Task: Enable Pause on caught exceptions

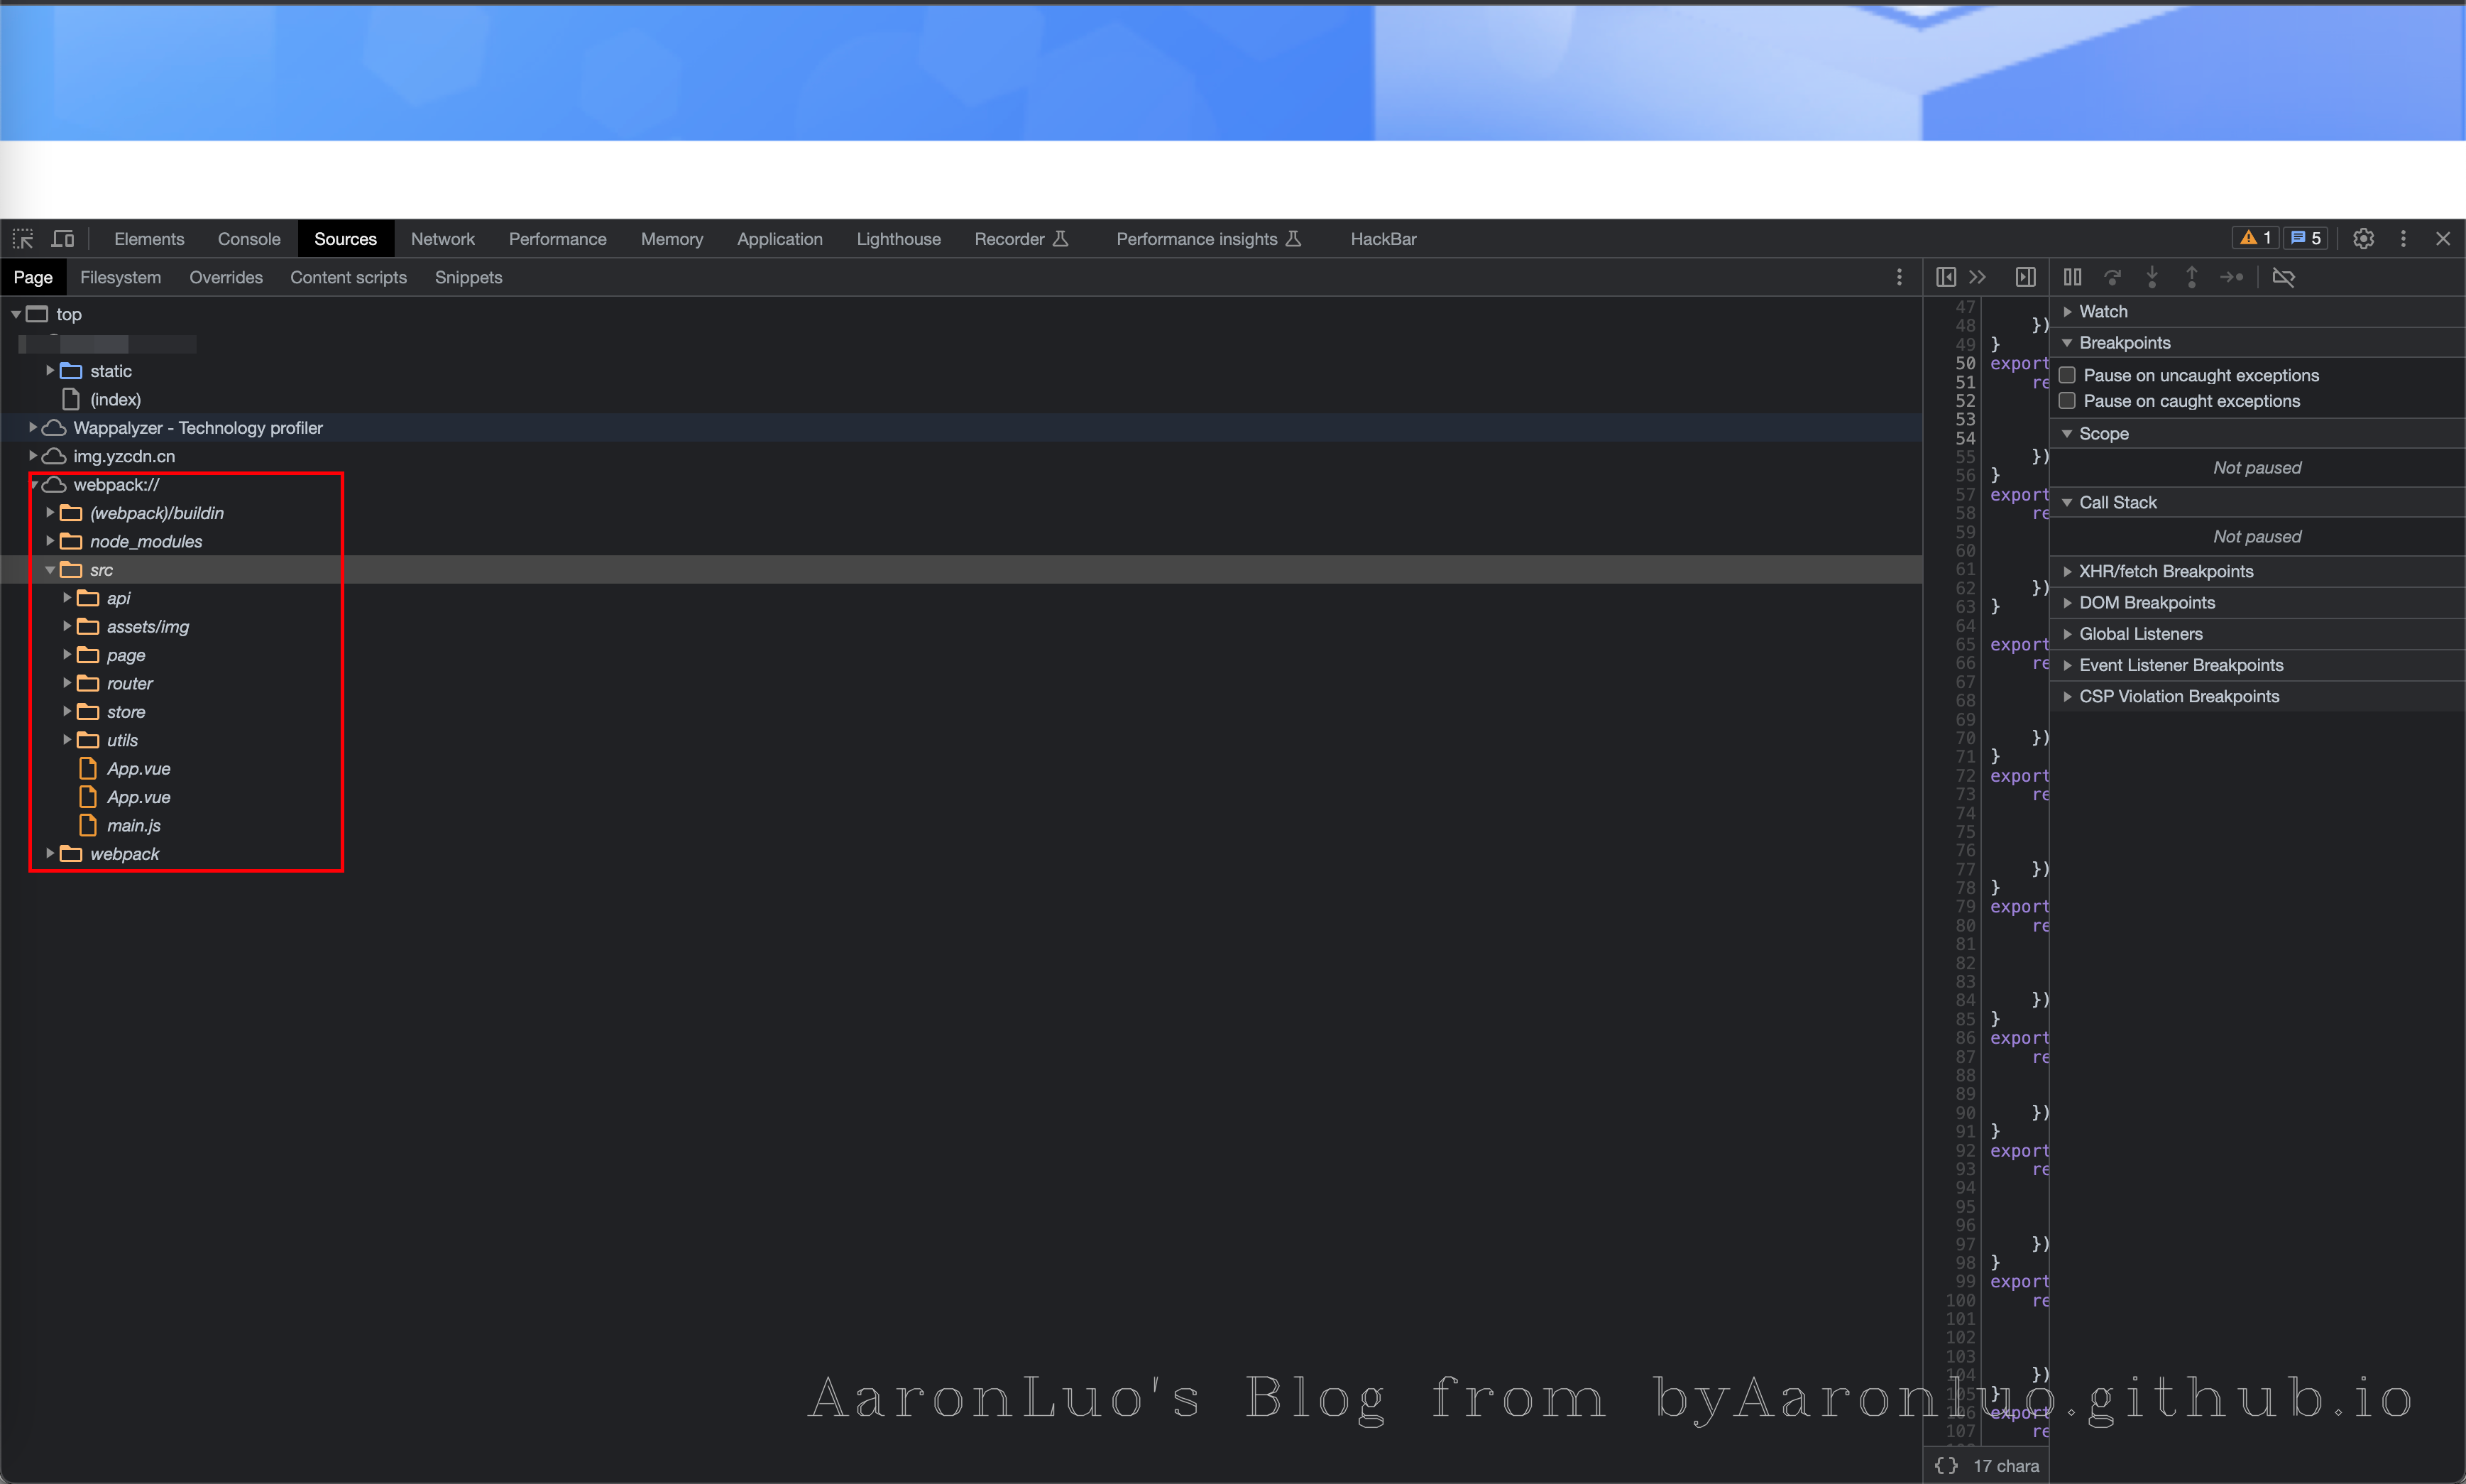Action: [2067, 401]
